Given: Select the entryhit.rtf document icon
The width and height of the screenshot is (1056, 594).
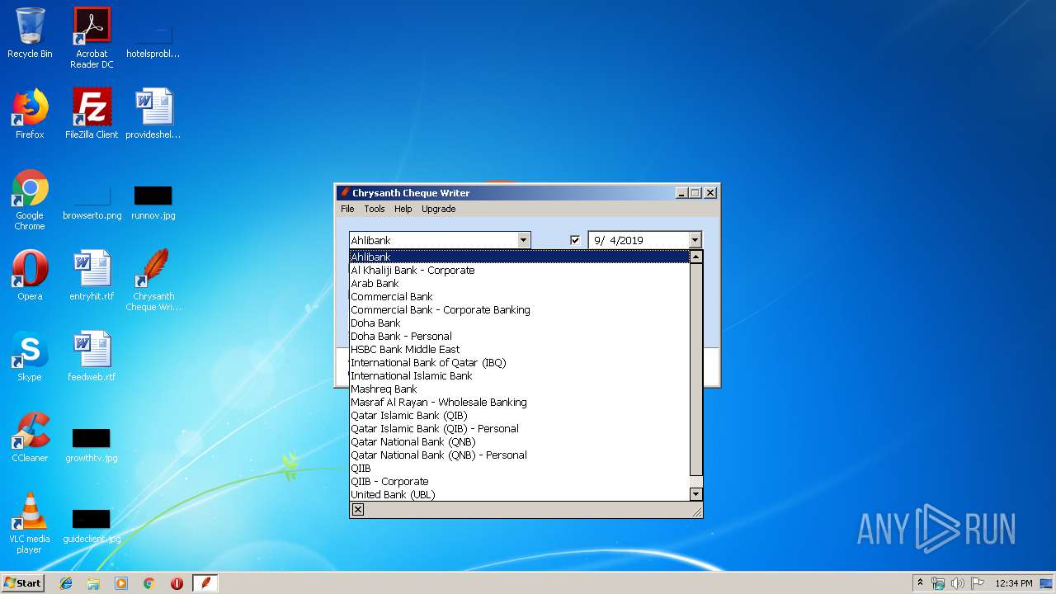Looking at the screenshot, I should click(92, 276).
